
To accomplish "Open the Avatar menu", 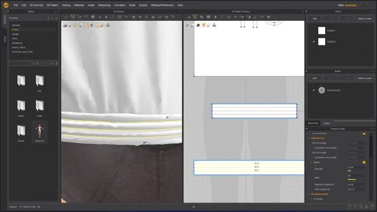I will tap(91, 5).
